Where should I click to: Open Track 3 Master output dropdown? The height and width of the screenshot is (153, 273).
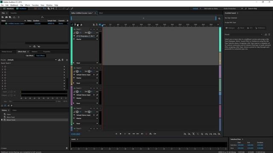[87, 98]
